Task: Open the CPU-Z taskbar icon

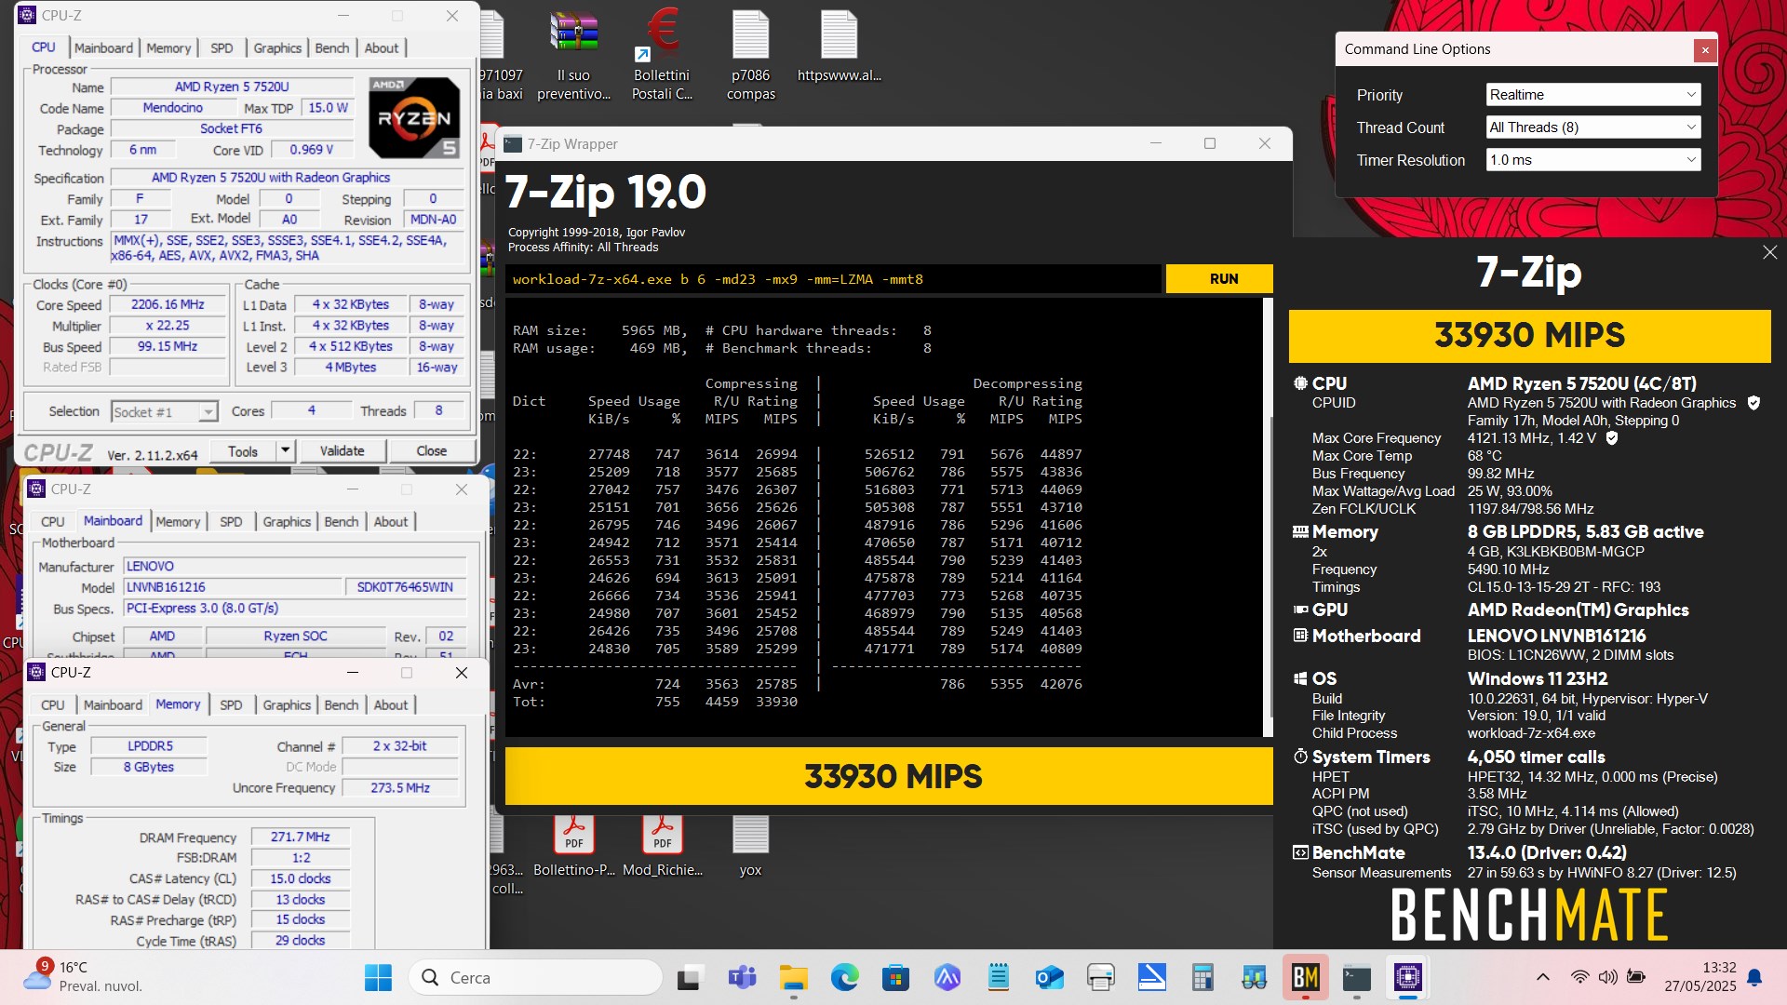Action: pos(1408,977)
